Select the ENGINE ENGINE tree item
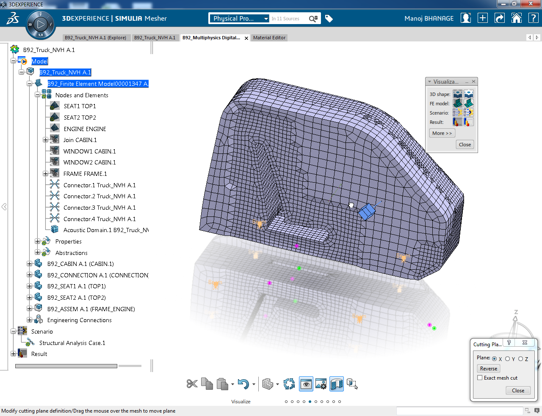This screenshot has width=542, height=416. click(x=85, y=129)
